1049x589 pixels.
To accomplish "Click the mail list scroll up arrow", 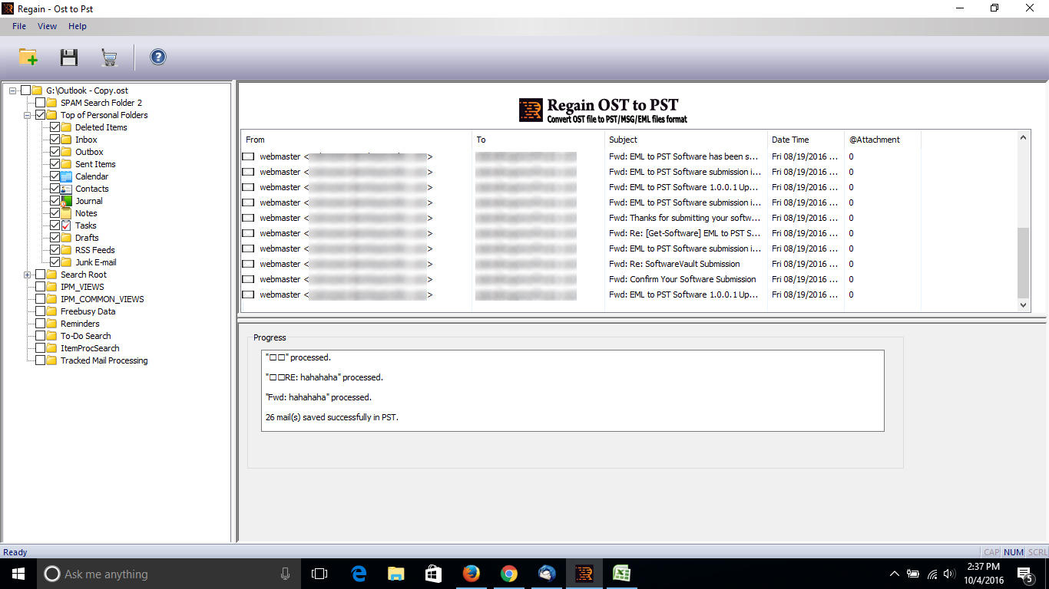I will click(x=1023, y=138).
